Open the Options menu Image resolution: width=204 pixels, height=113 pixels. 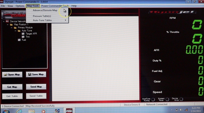pyautogui.click(x=20, y=6)
